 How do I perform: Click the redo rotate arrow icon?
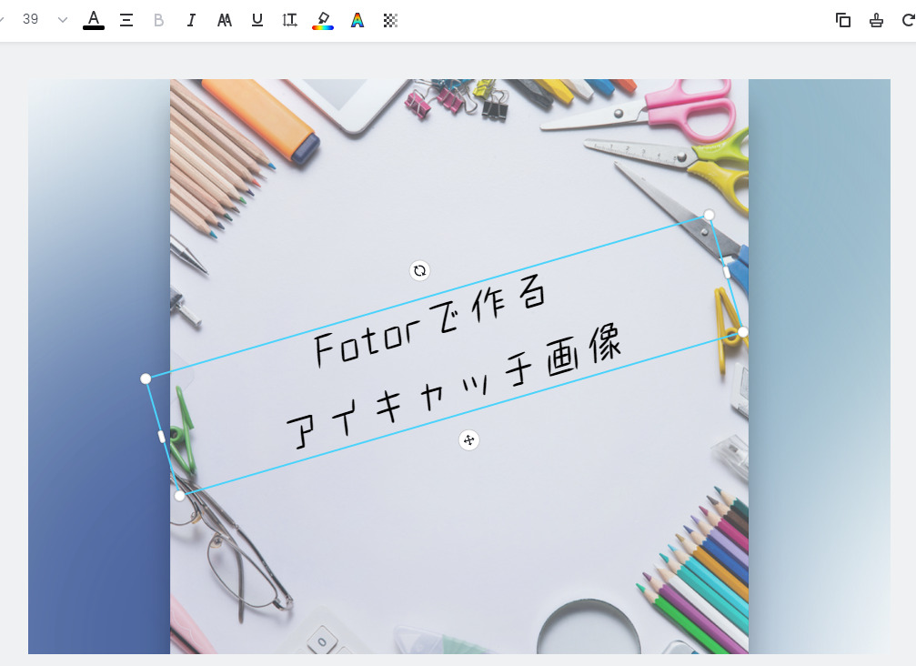coord(908,20)
